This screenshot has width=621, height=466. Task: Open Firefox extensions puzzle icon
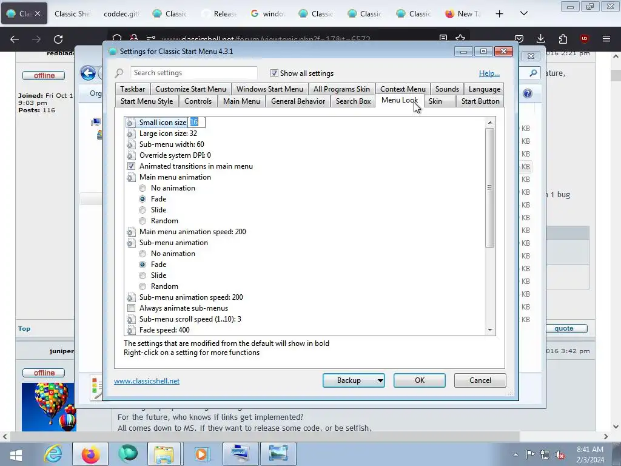[x=563, y=39]
